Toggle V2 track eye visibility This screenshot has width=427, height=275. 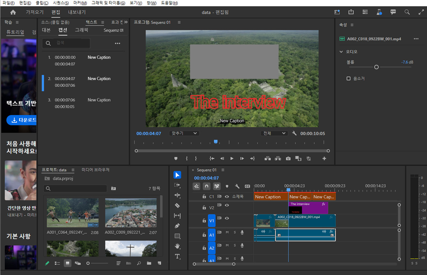(x=227, y=205)
